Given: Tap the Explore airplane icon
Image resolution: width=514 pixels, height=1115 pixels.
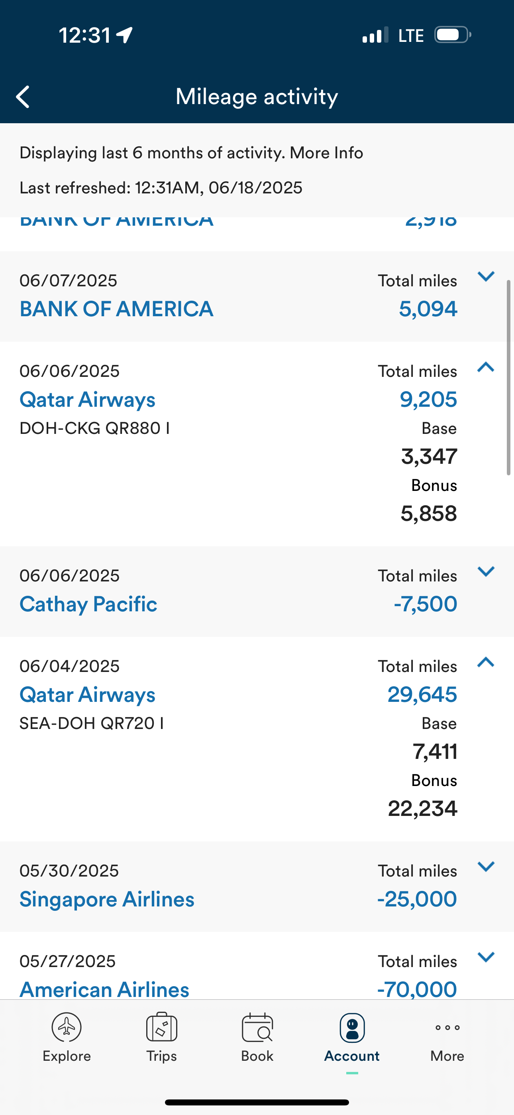Looking at the screenshot, I should click(x=67, y=1027).
